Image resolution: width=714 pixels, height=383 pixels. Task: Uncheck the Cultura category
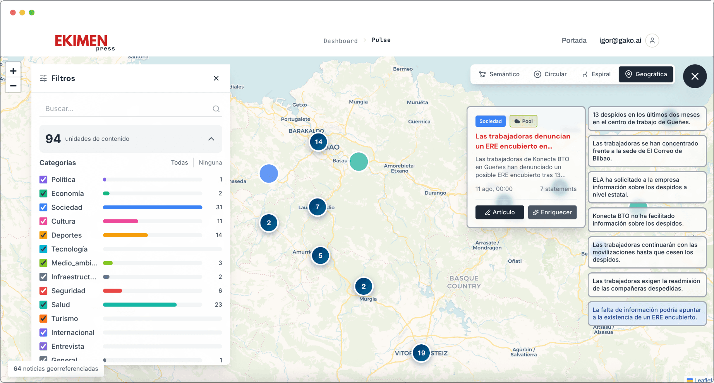pos(43,221)
